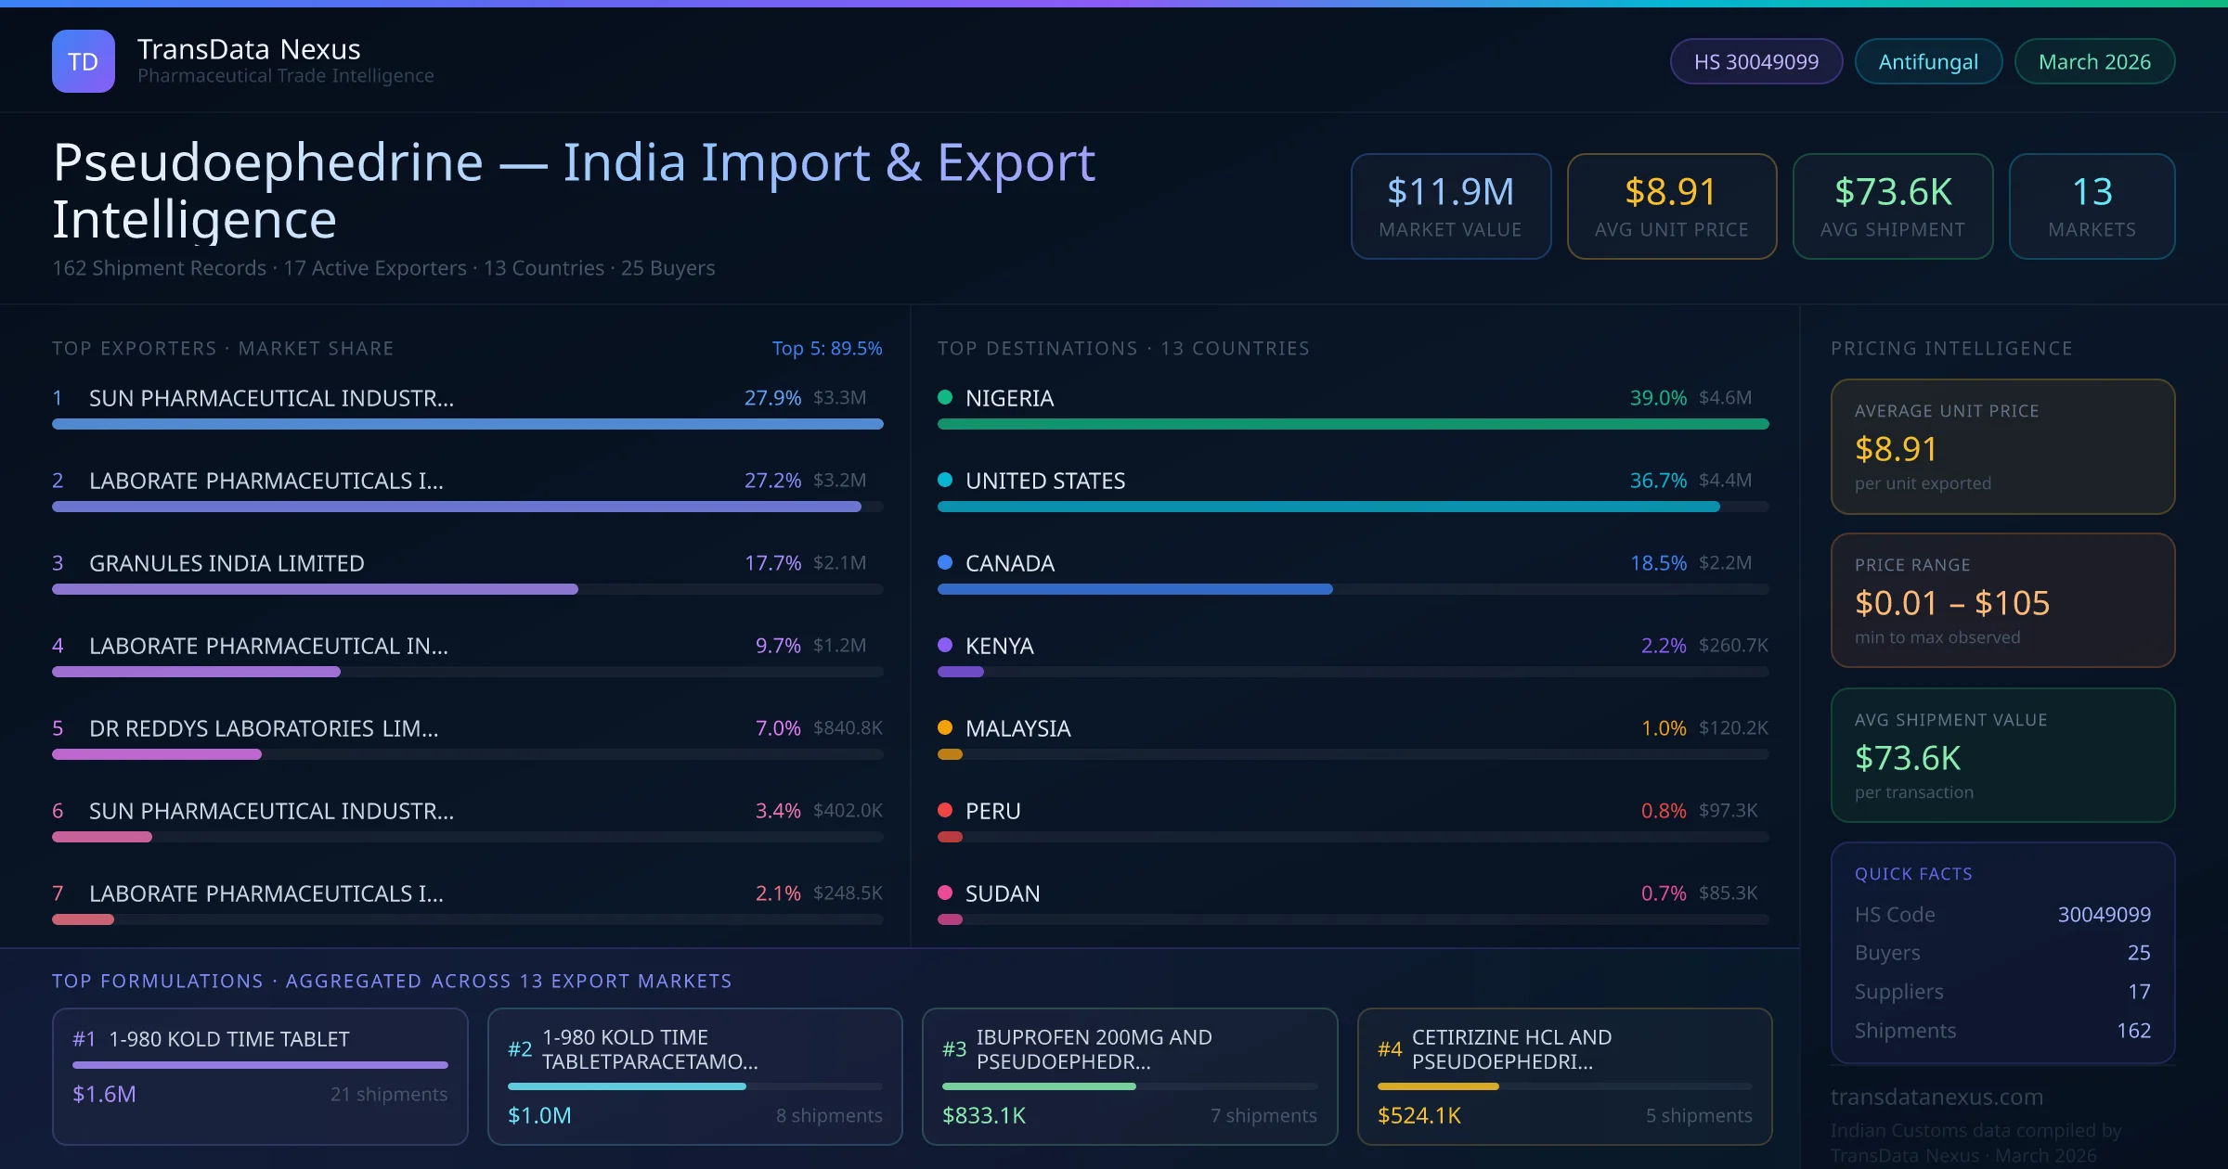Select the Antifungal category pill
2228x1169 pixels.
click(1927, 62)
